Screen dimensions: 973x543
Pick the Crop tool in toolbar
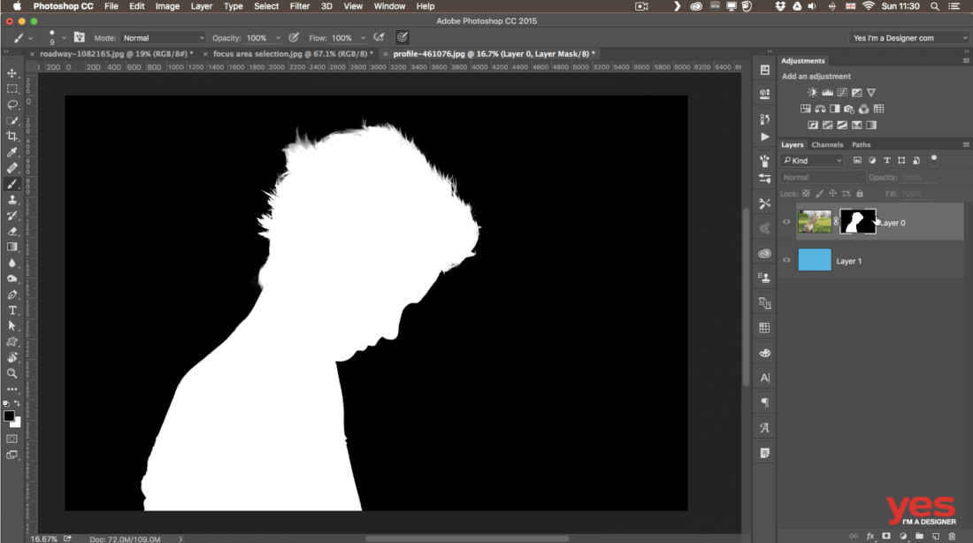(x=12, y=136)
